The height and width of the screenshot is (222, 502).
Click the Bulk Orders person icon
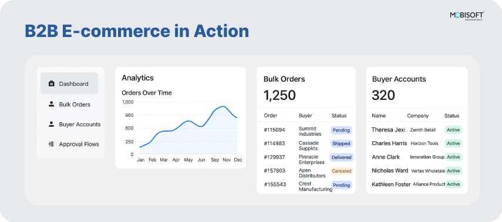click(x=51, y=104)
